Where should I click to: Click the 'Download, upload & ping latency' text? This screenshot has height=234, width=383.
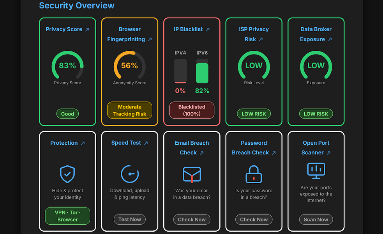pyautogui.click(x=130, y=194)
